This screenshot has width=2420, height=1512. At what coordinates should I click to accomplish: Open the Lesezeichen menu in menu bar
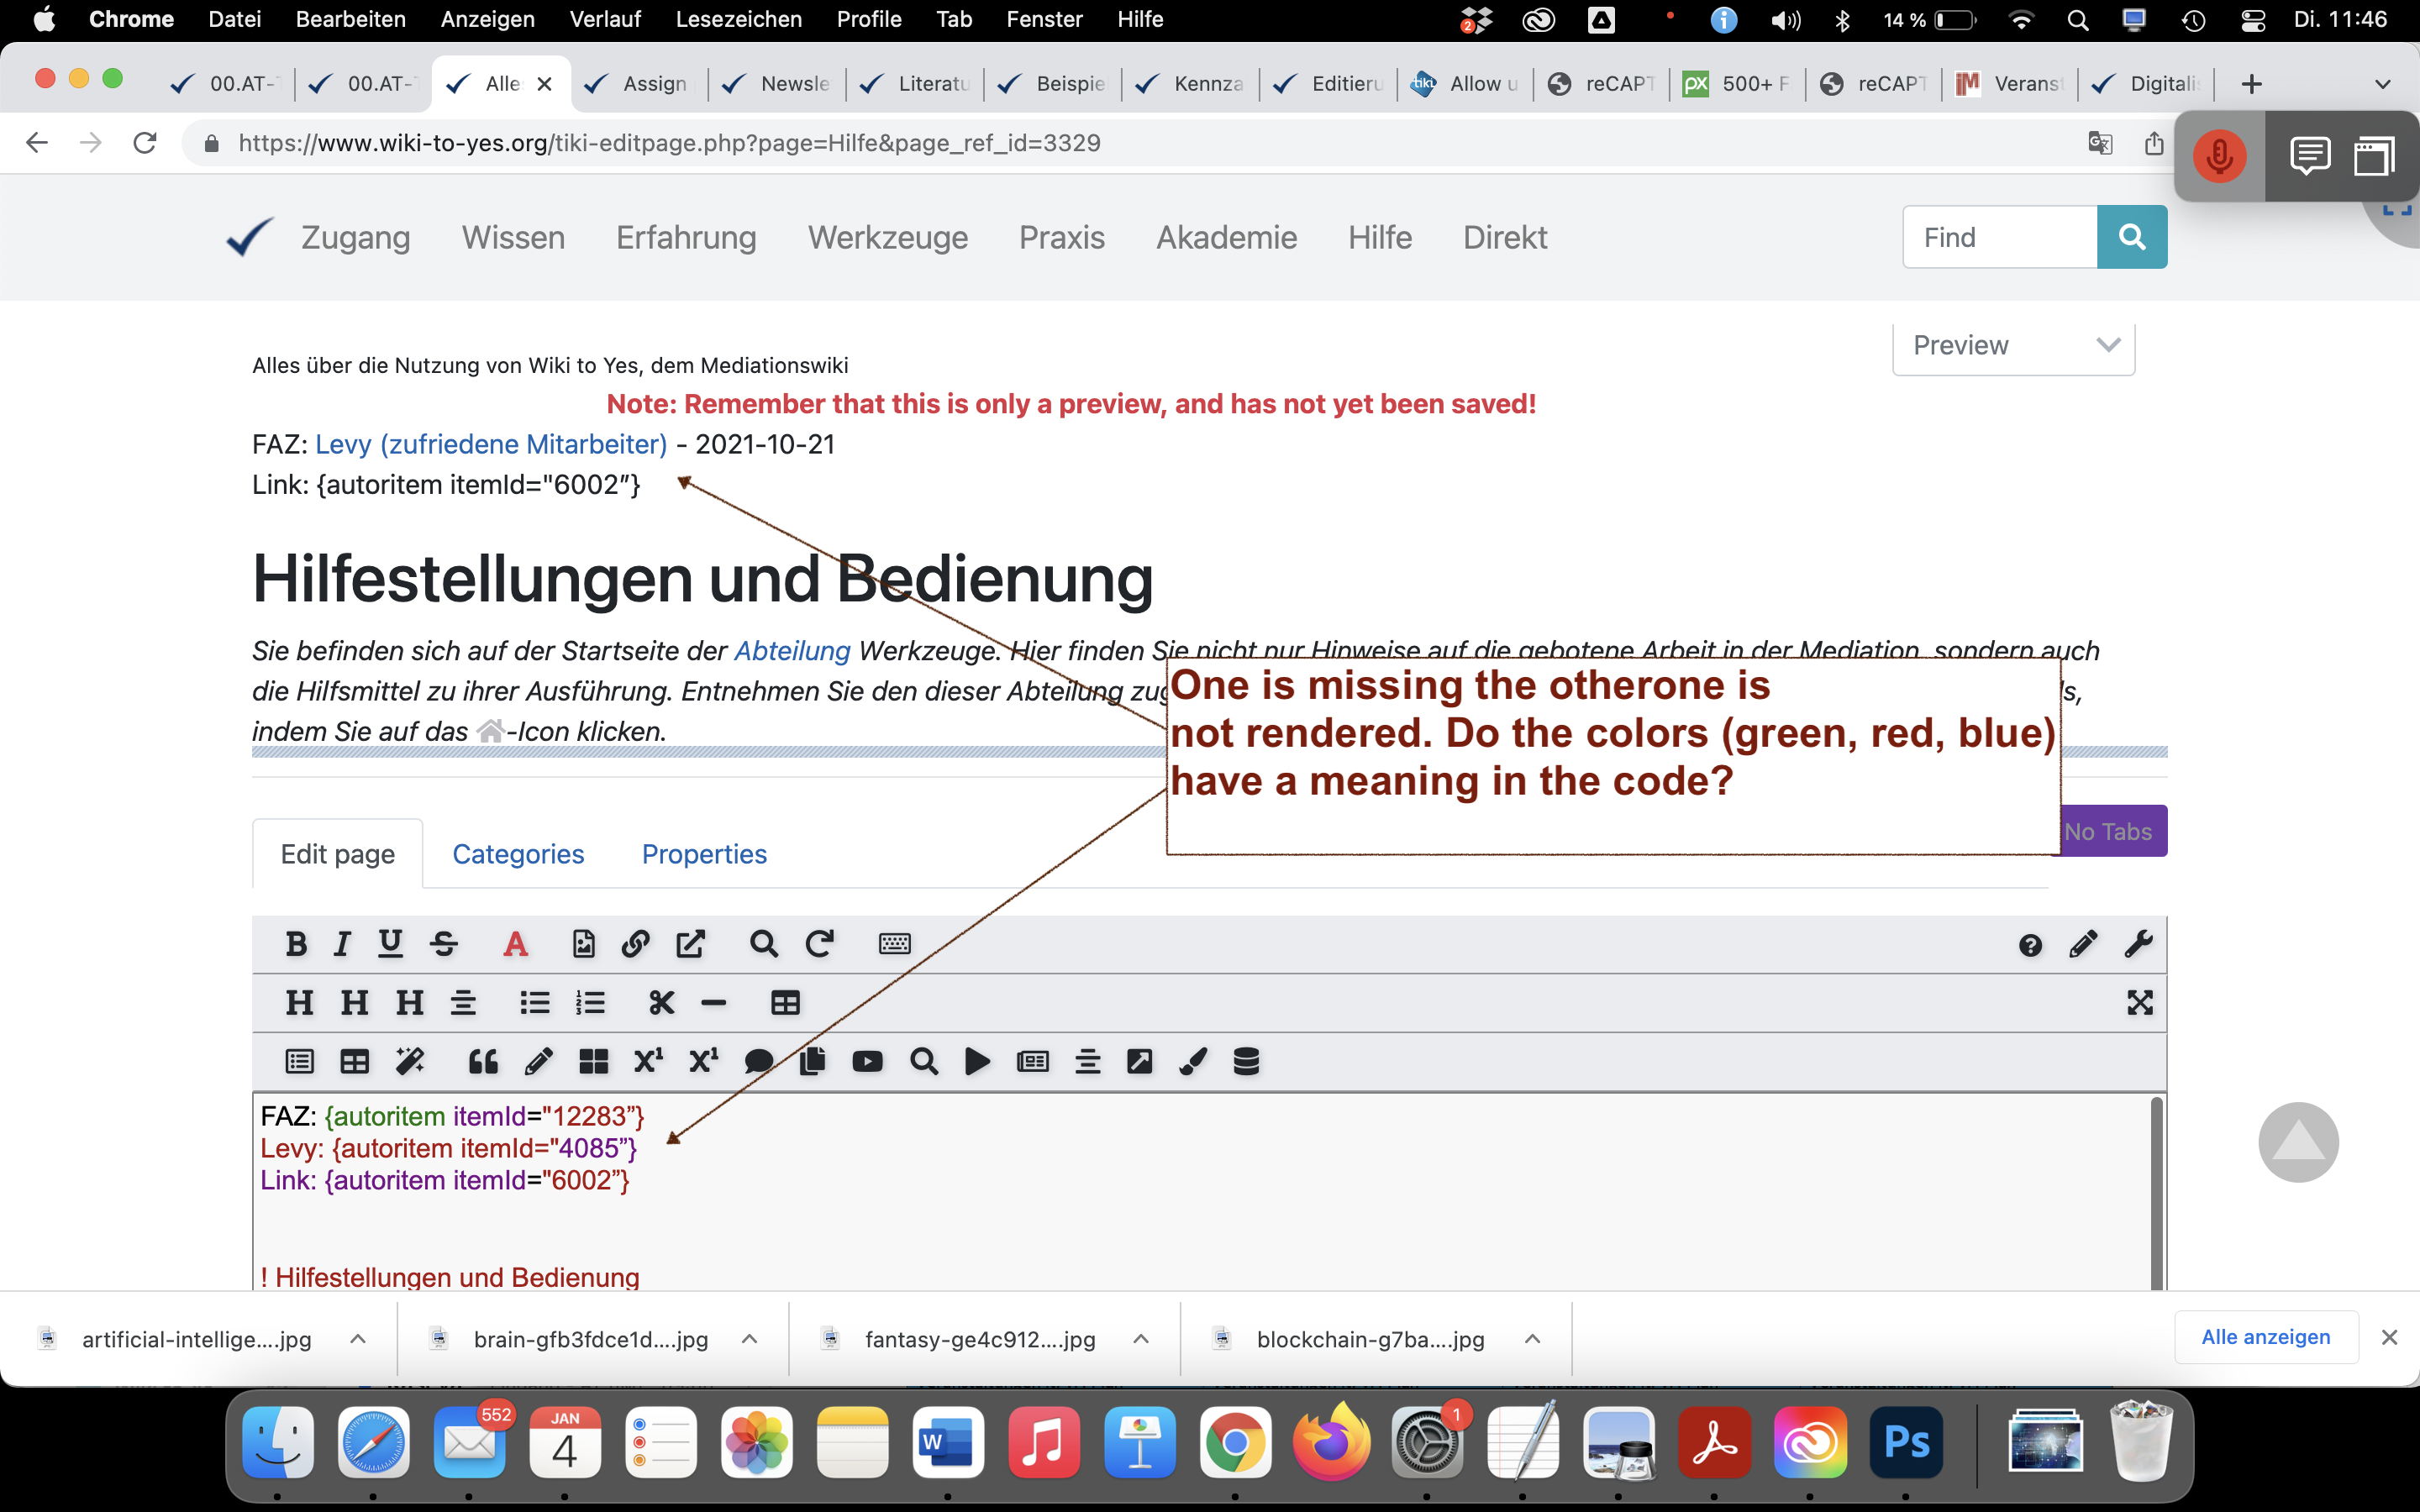coord(738,19)
